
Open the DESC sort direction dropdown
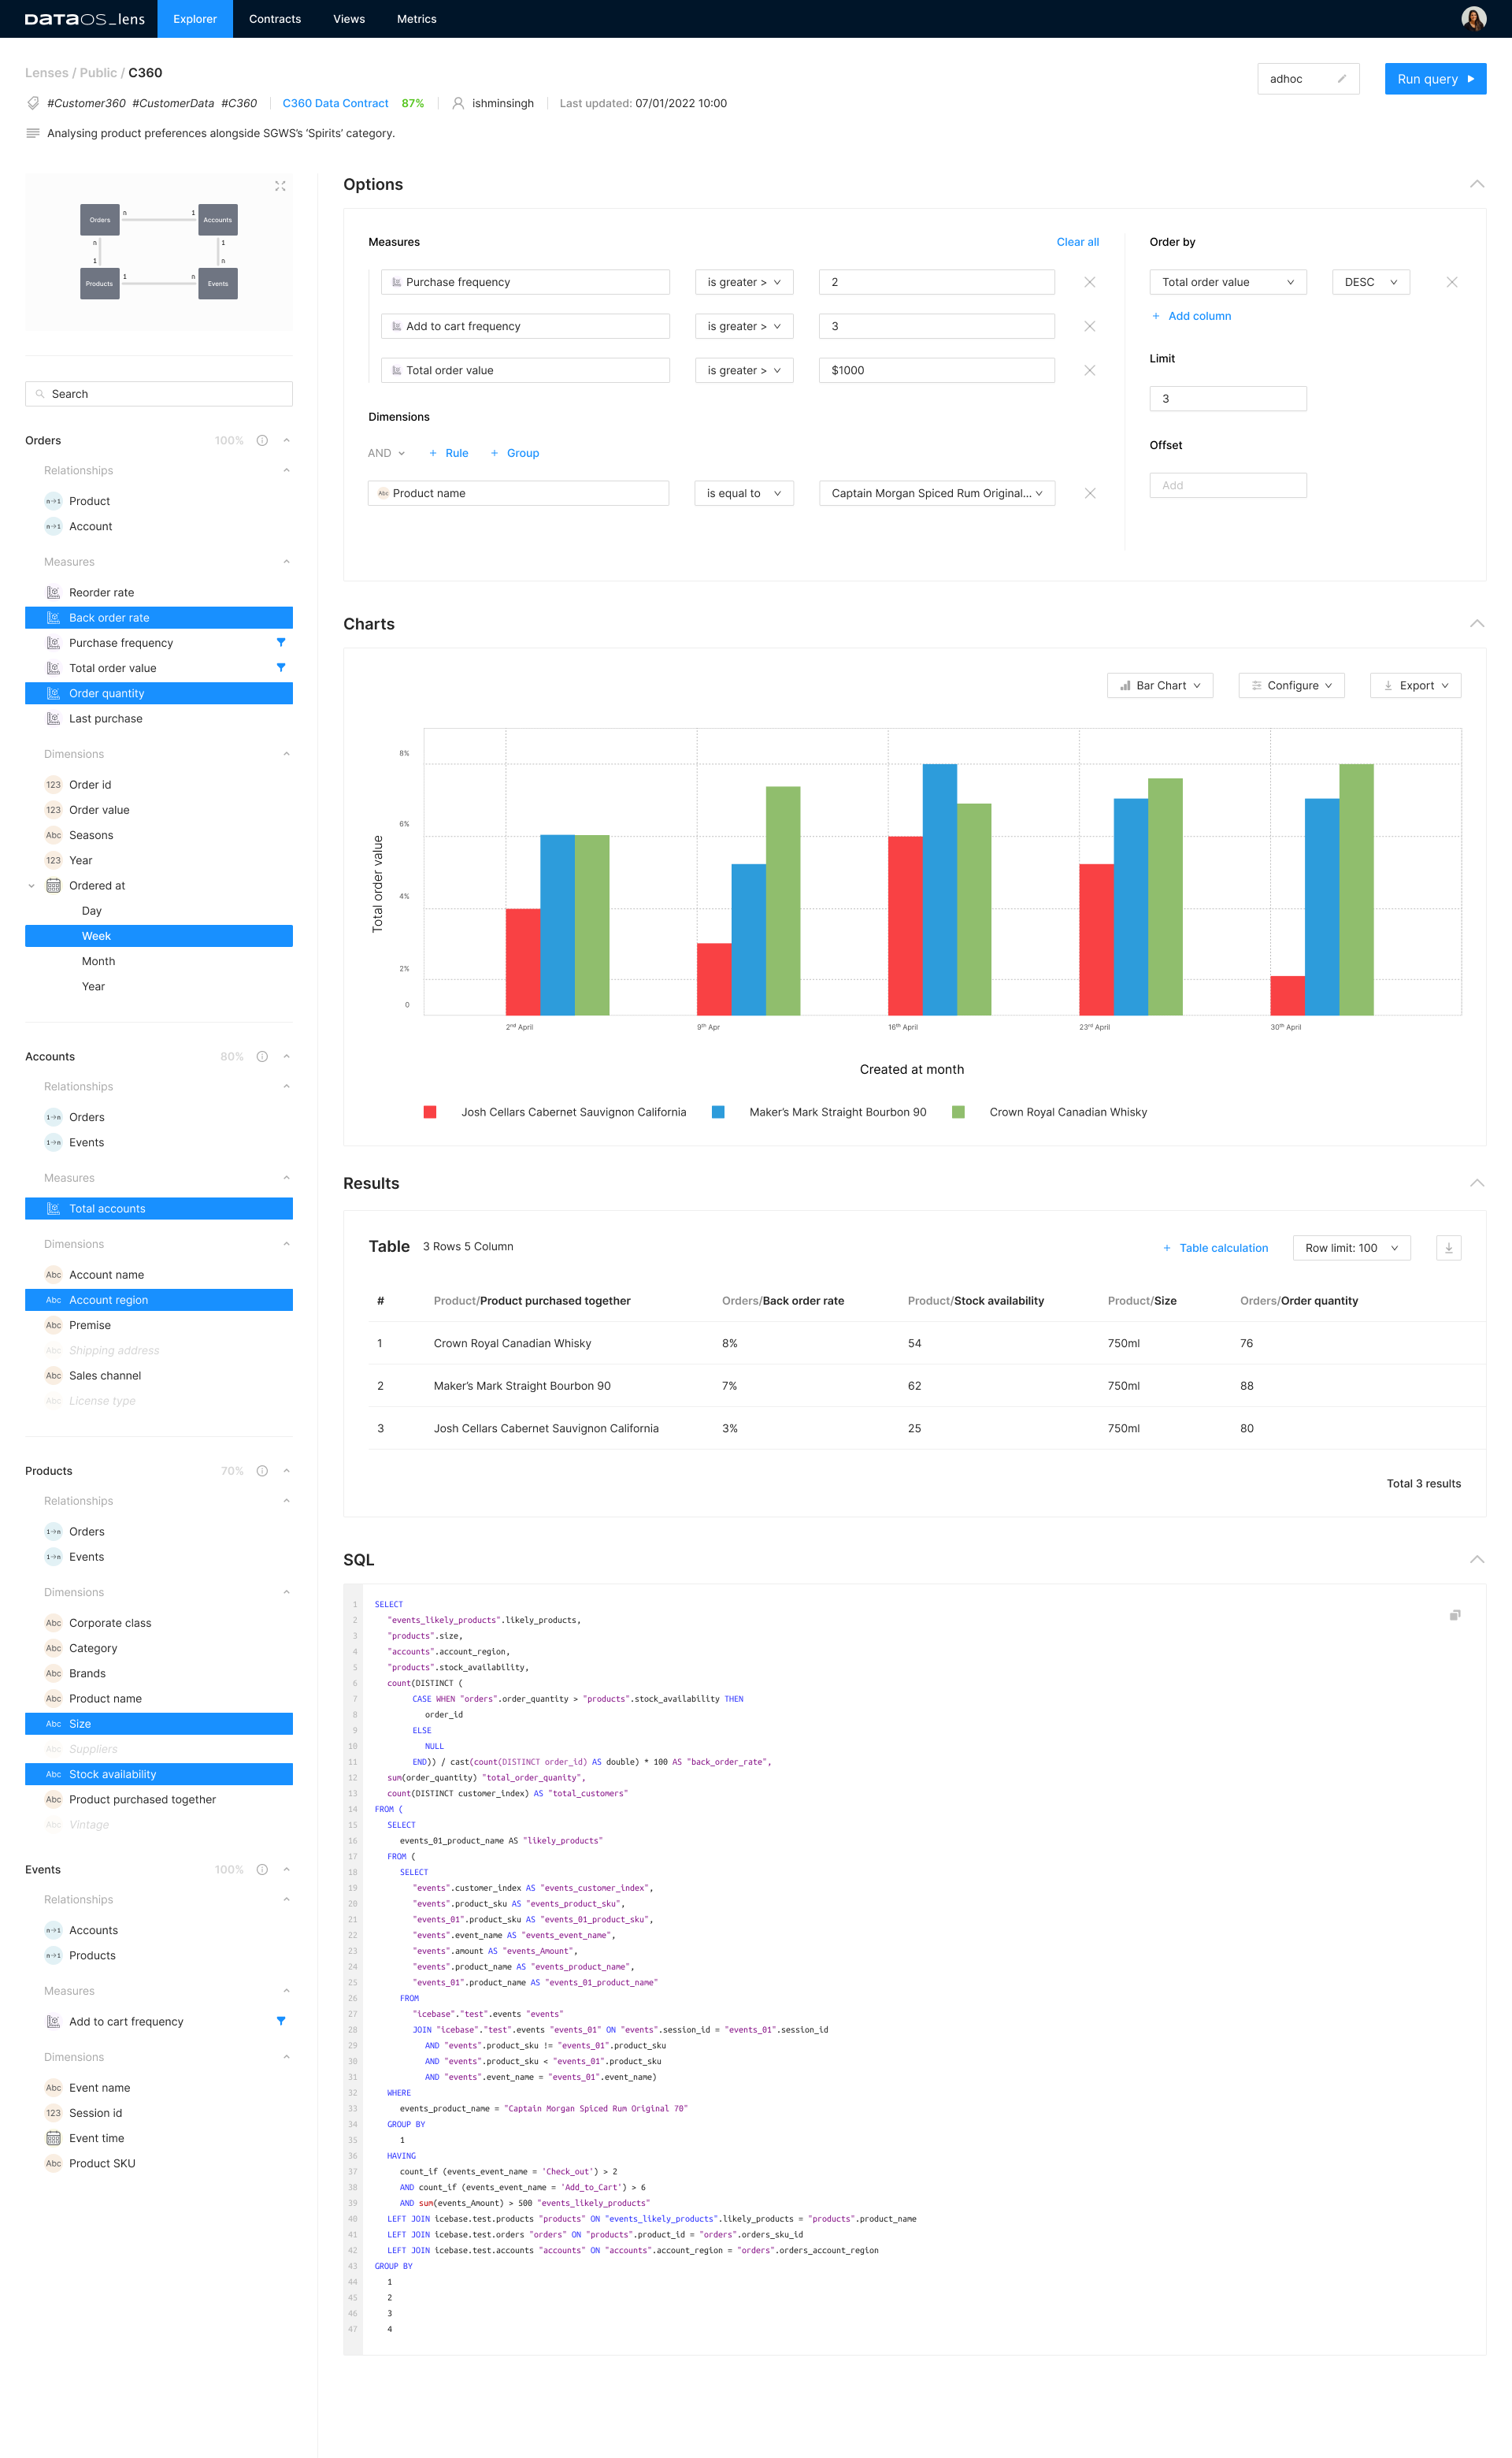(x=1371, y=282)
